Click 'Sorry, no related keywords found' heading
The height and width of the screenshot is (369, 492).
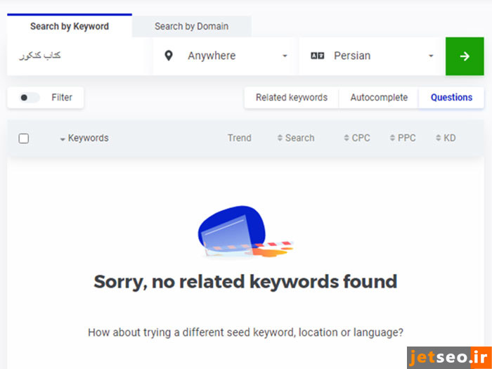(x=245, y=281)
